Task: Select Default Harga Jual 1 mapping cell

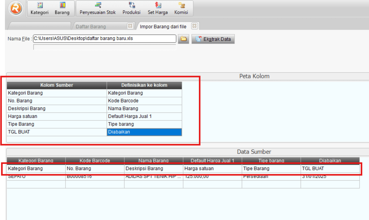Action: pos(144,116)
